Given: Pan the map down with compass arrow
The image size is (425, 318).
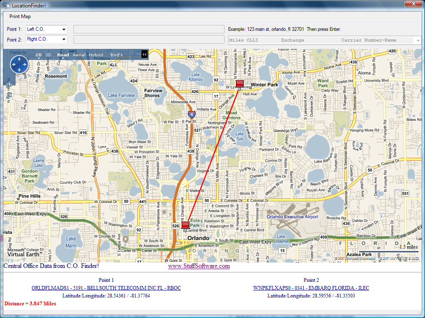Looking at the screenshot, I should [x=19, y=70].
